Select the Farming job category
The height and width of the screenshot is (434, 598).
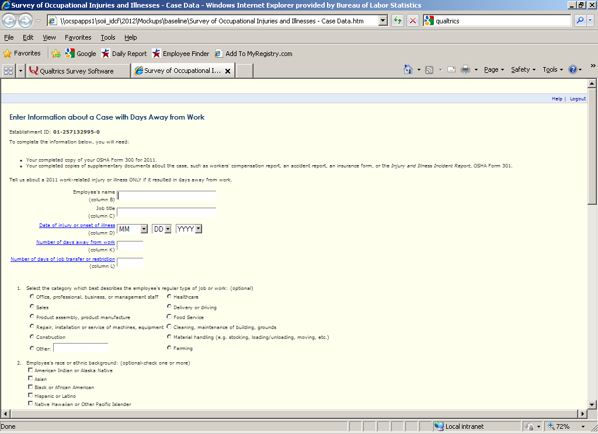(x=169, y=348)
